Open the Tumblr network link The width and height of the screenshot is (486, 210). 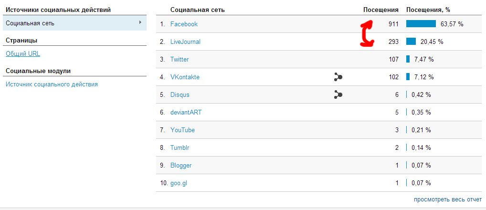point(180,148)
